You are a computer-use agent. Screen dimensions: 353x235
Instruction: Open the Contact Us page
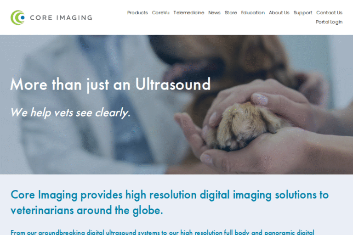pos(329,13)
